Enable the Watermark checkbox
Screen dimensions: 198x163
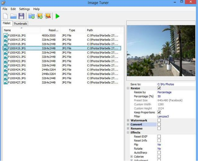tap(159, 120)
